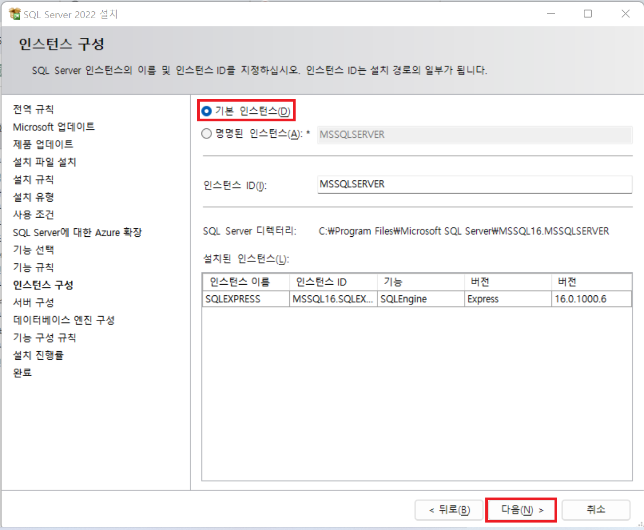The height and width of the screenshot is (530, 644).
Task: Open the 완료 step
Action: click(x=22, y=372)
